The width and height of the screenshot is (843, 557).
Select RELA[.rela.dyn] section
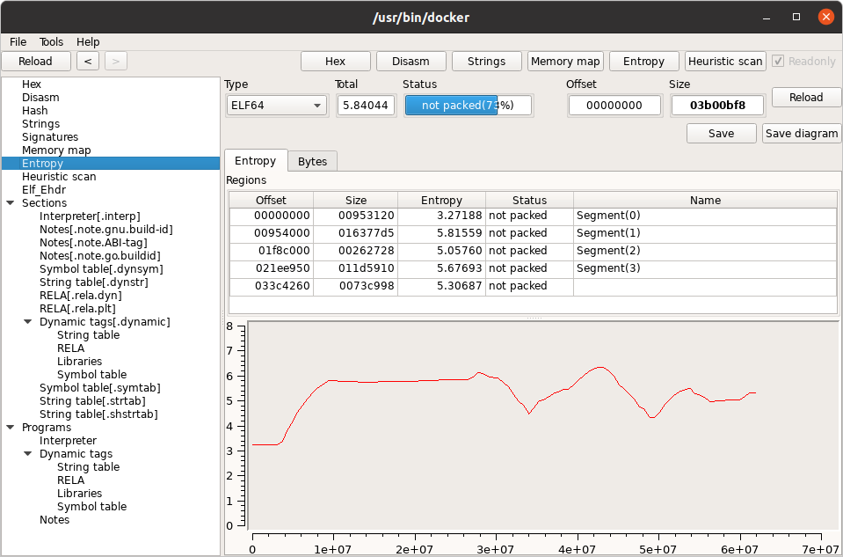coord(81,295)
